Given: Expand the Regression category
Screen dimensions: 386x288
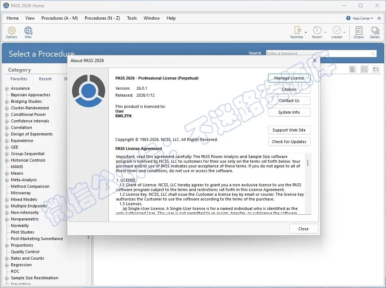Looking at the screenshot, I should click(7, 265).
